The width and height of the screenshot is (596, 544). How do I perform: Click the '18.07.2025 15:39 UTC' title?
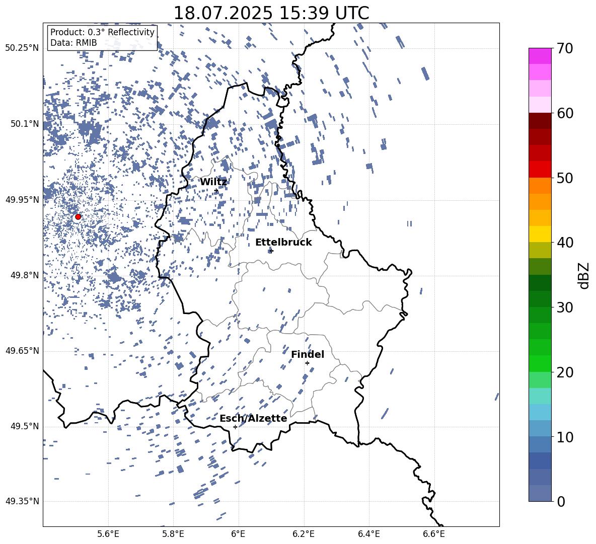271,13
